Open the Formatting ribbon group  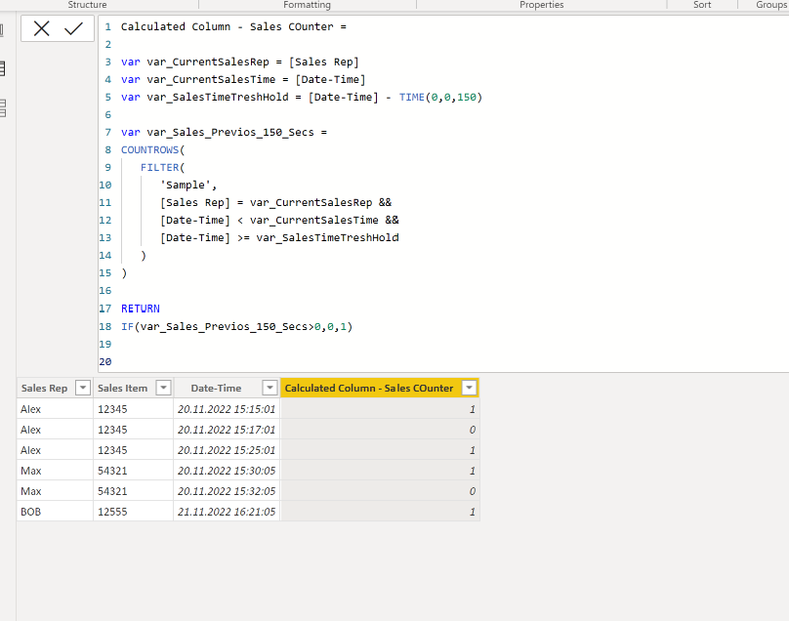(307, 5)
